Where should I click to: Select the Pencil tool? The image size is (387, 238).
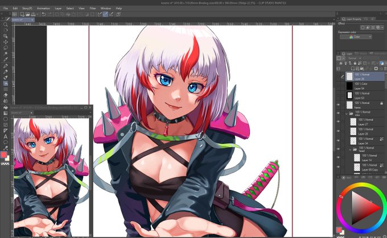tap(6, 72)
